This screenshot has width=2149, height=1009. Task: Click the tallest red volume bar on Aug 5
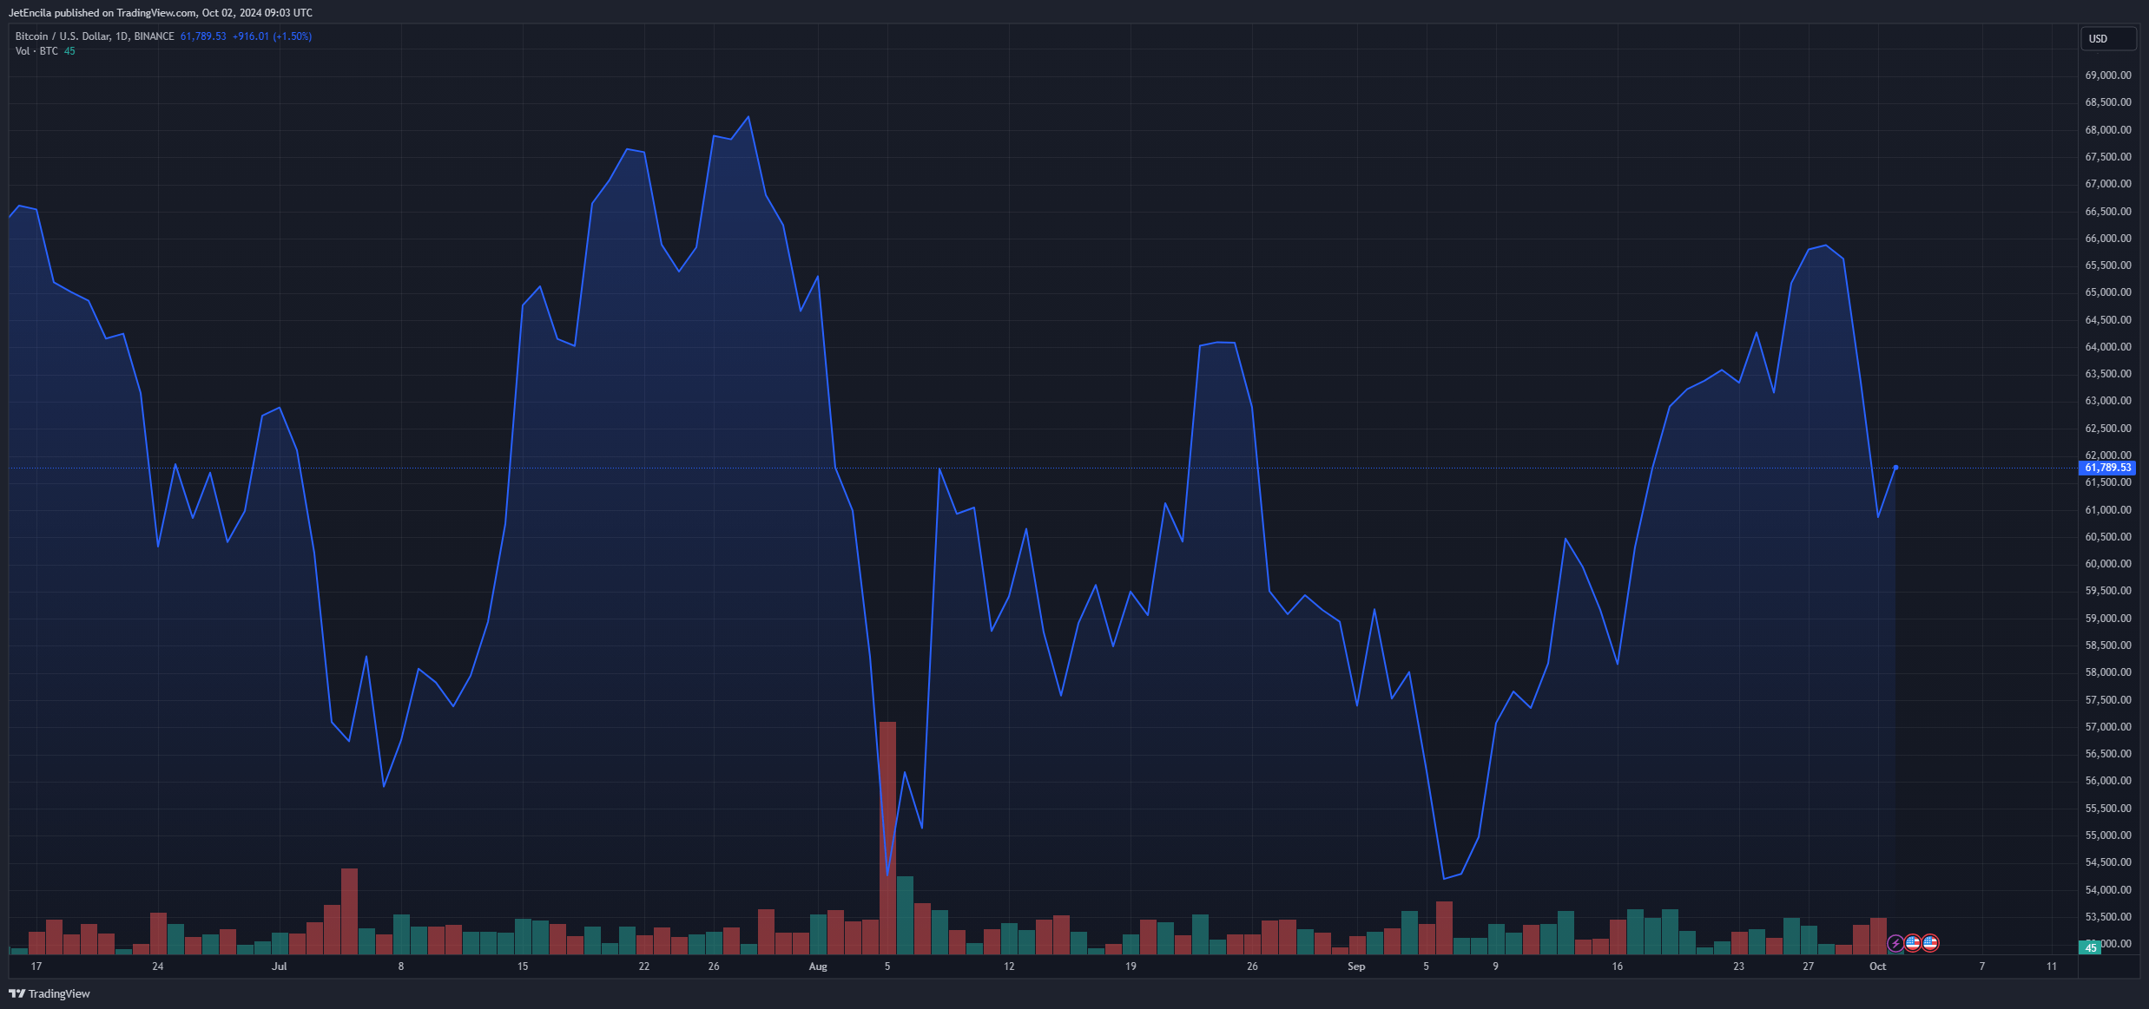click(x=887, y=837)
